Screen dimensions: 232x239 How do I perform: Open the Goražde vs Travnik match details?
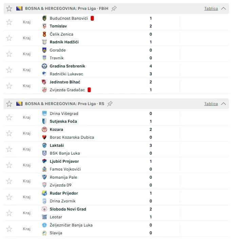[116, 54]
